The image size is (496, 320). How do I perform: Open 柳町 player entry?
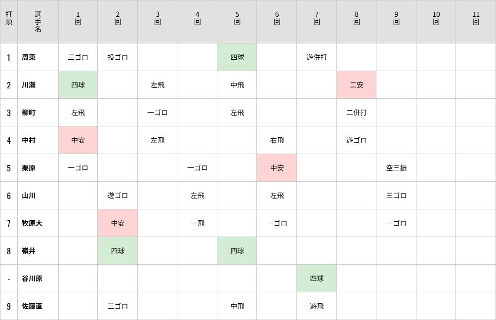(29, 113)
